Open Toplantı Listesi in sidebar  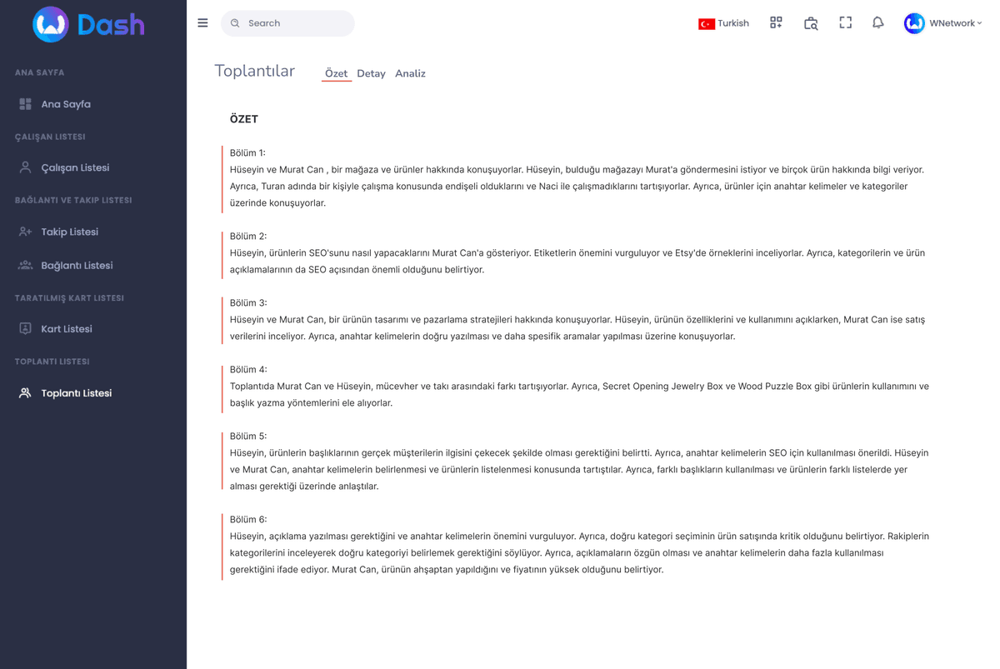tap(76, 393)
